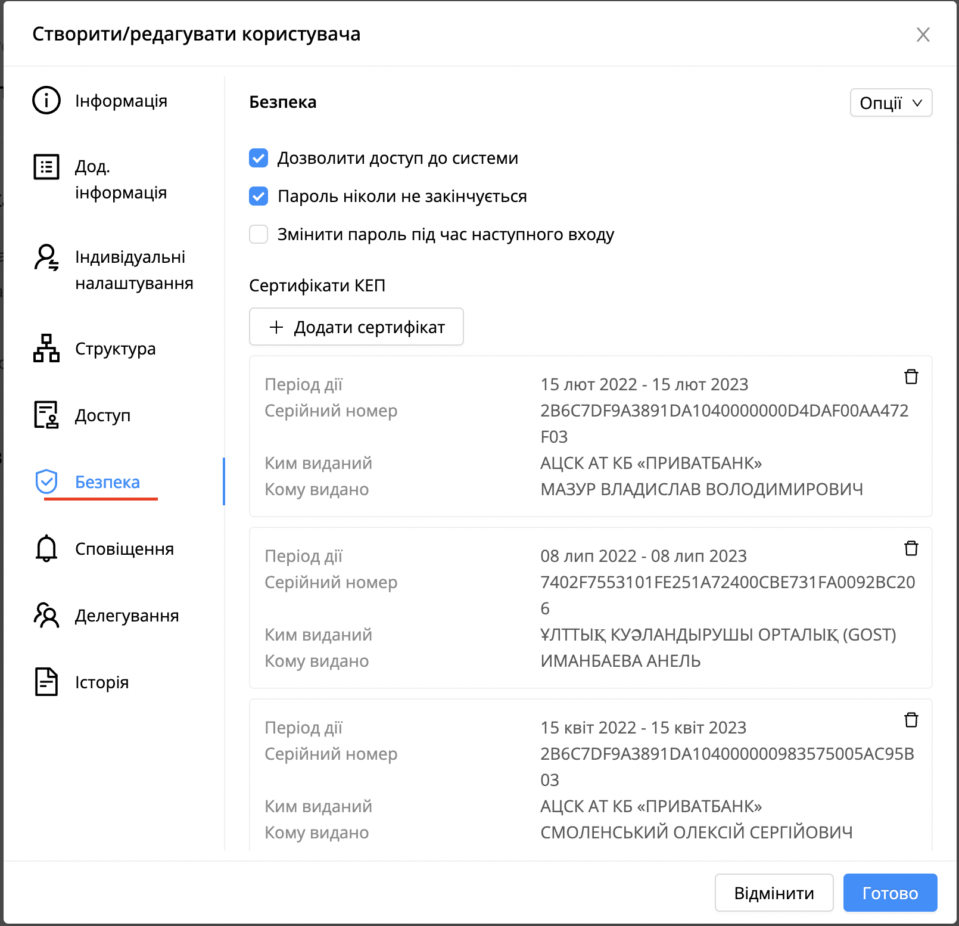Toggle "Пароль ніколи не закінчується" checkbox

259,196
